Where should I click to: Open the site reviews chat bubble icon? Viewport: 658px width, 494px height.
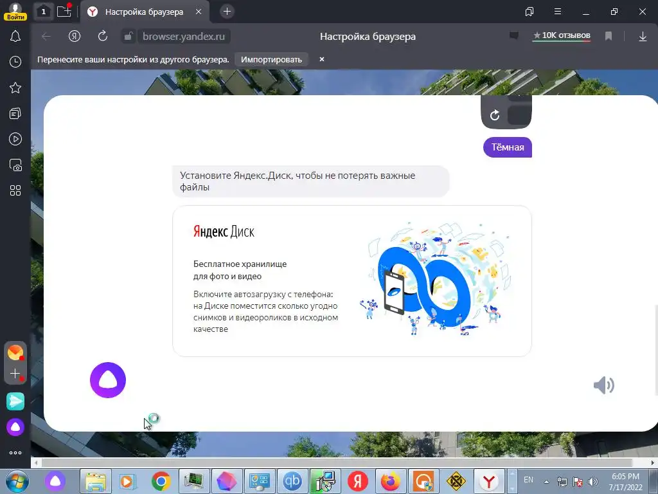pos(514,36)
